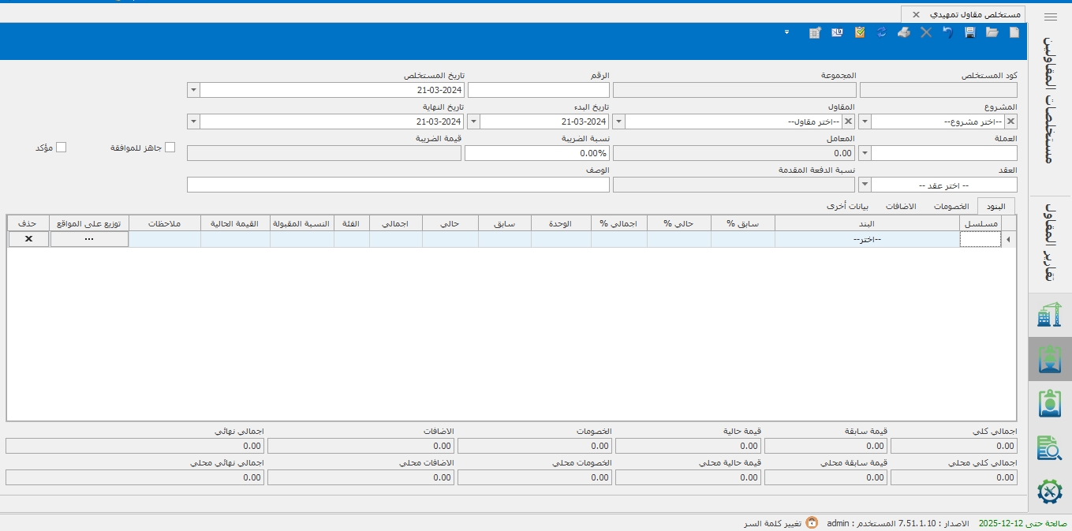Viewport: 1072px width, 531px height.
Task: Open the folder icon in toolbar
Action: click(x=992, y=32)
